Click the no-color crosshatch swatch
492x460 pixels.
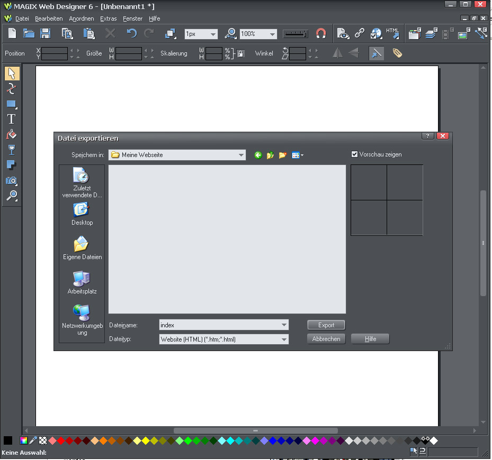point(43,440)
